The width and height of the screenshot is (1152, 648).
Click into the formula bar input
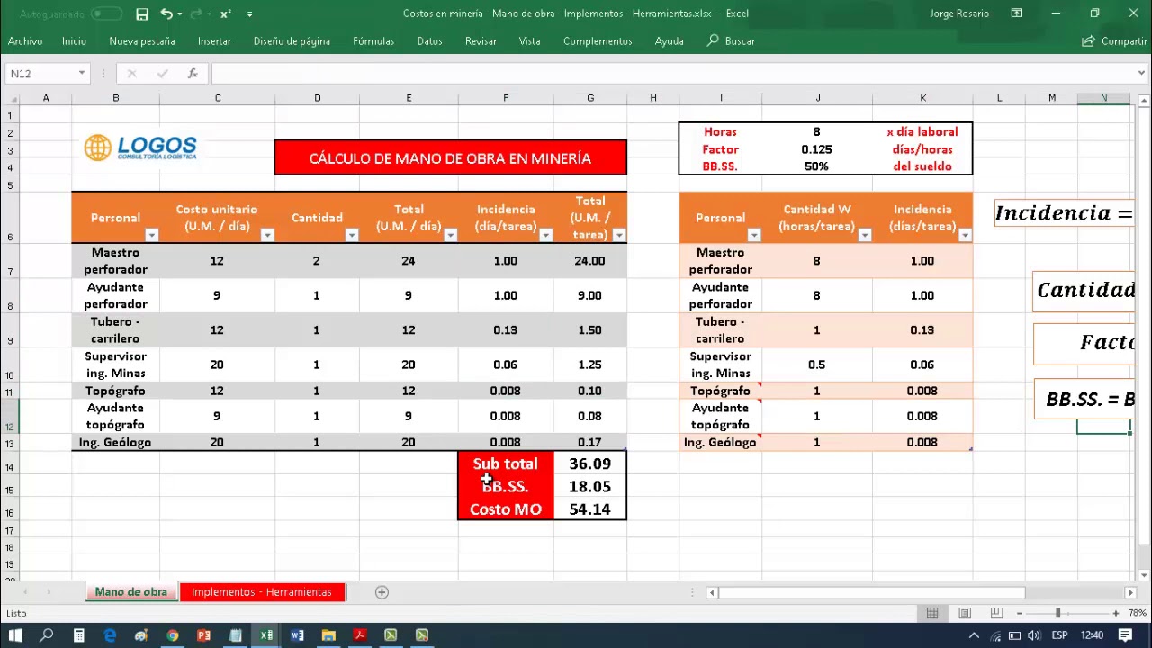[x=673, y=74]
